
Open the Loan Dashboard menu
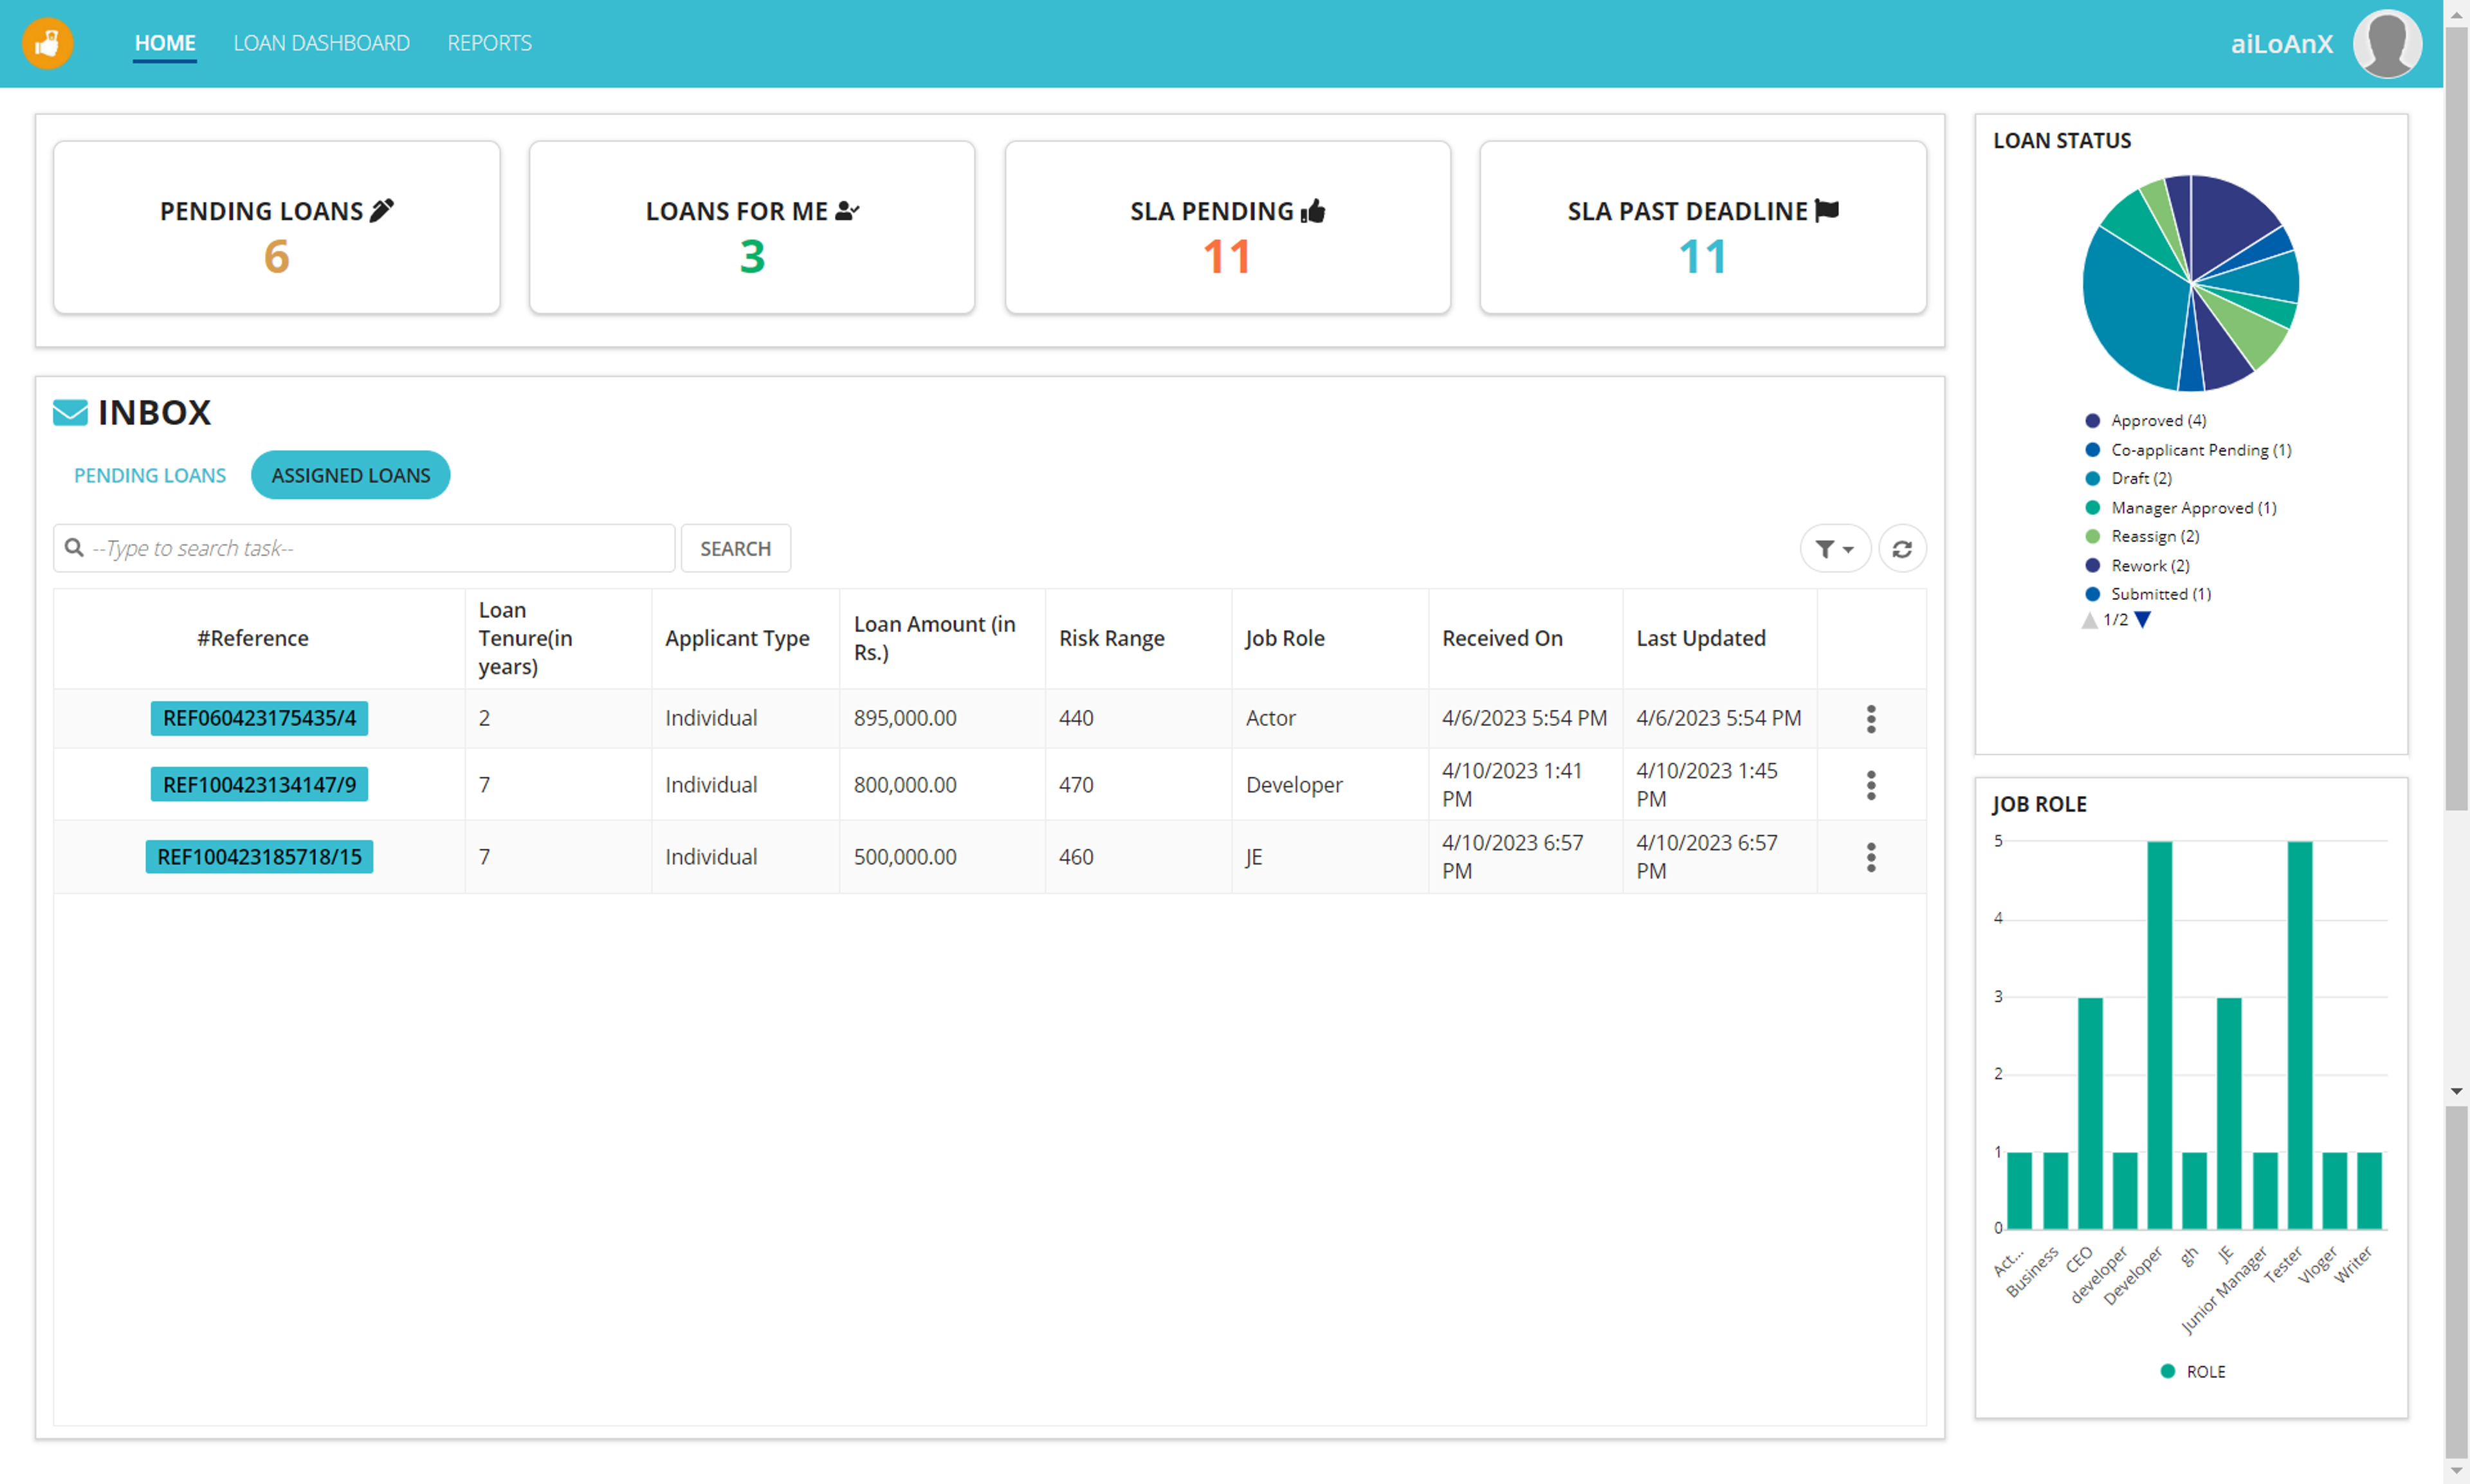point(321,43)
